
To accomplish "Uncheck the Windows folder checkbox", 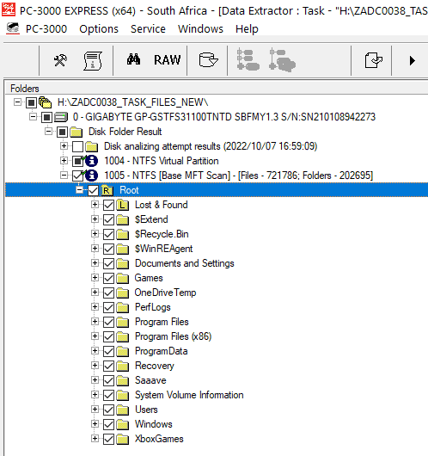I will tap(108, 424).
